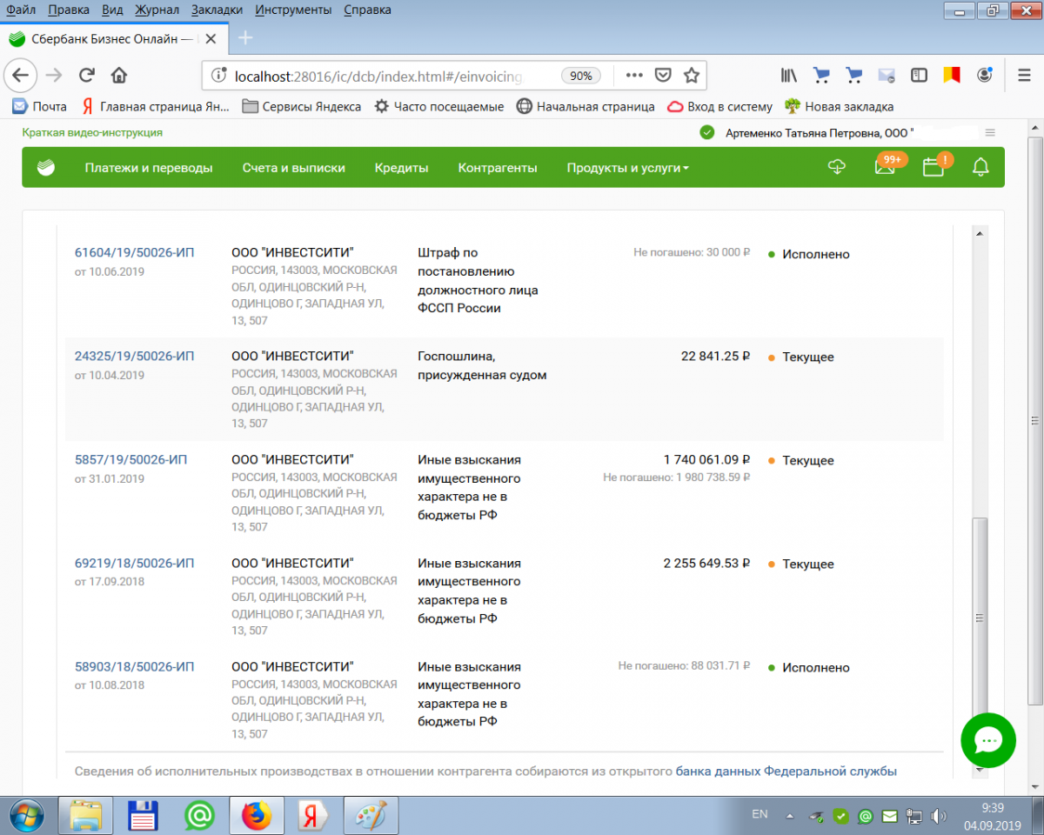Screen dimensions: 1044x835
Task: Open the notifications bell icon
Action: (x=981, y=167)
